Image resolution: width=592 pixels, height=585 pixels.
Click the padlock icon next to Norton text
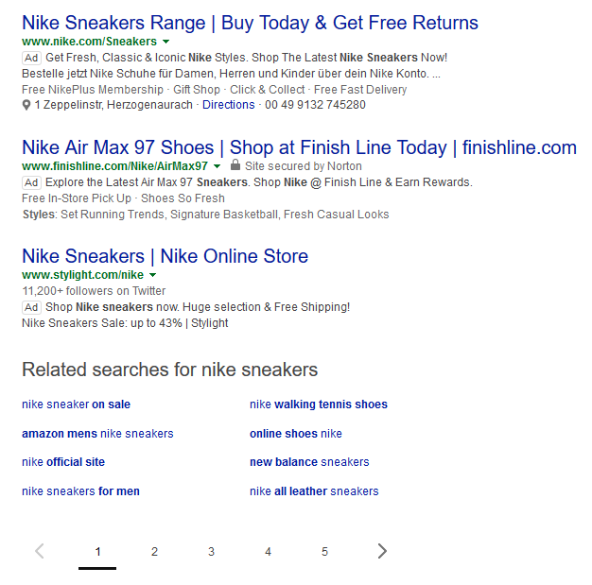[x=235, y=165]
